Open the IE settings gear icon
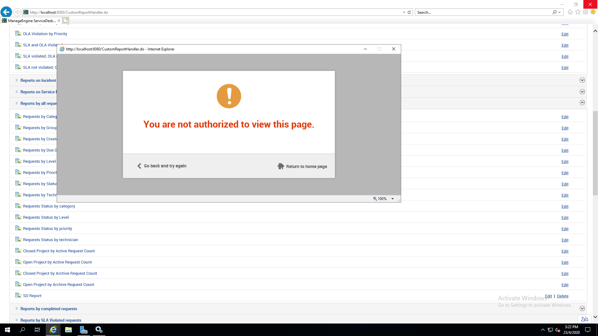Screen dimensions: 598x336 pos(586,12)
